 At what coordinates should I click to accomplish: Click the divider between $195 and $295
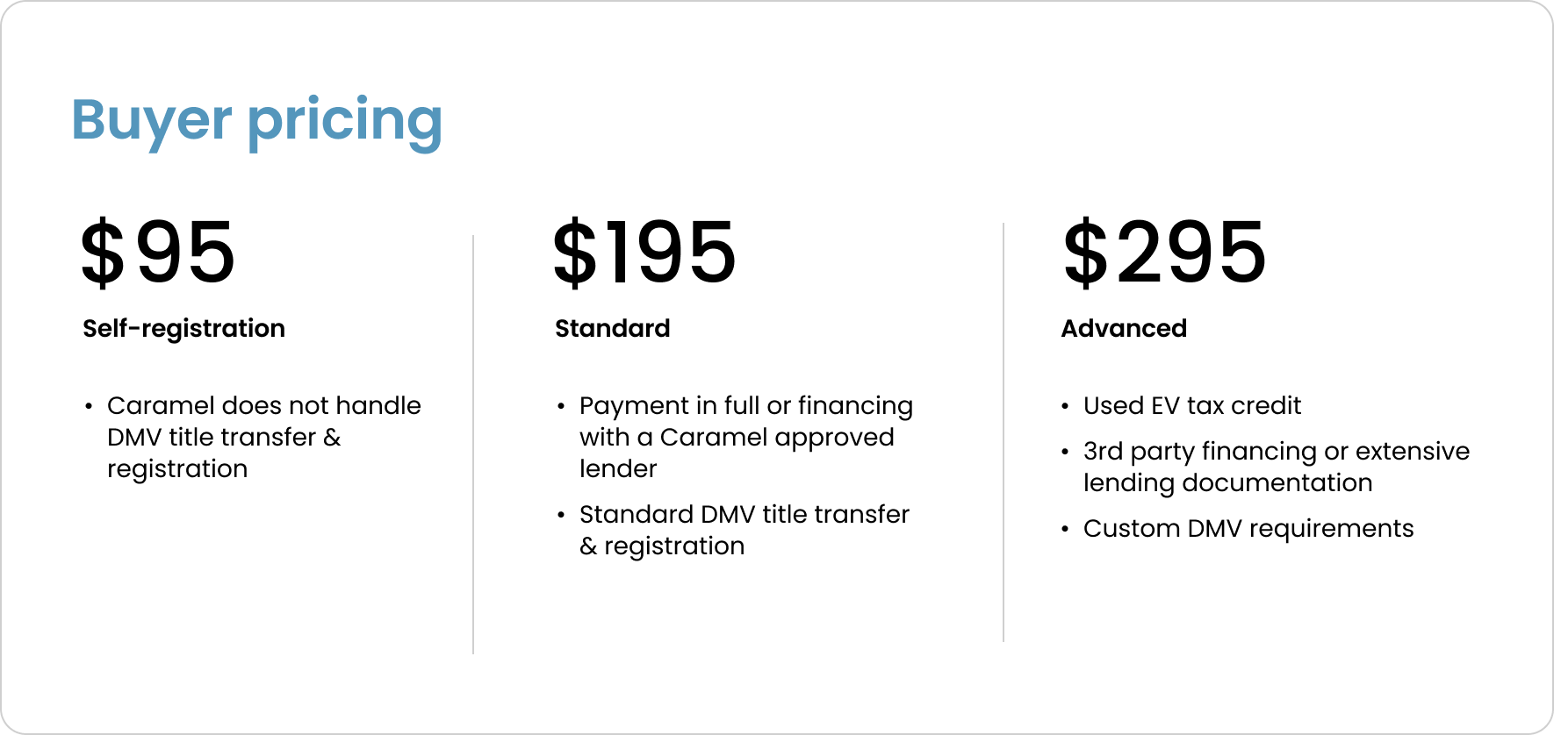tap(1003, 432)
